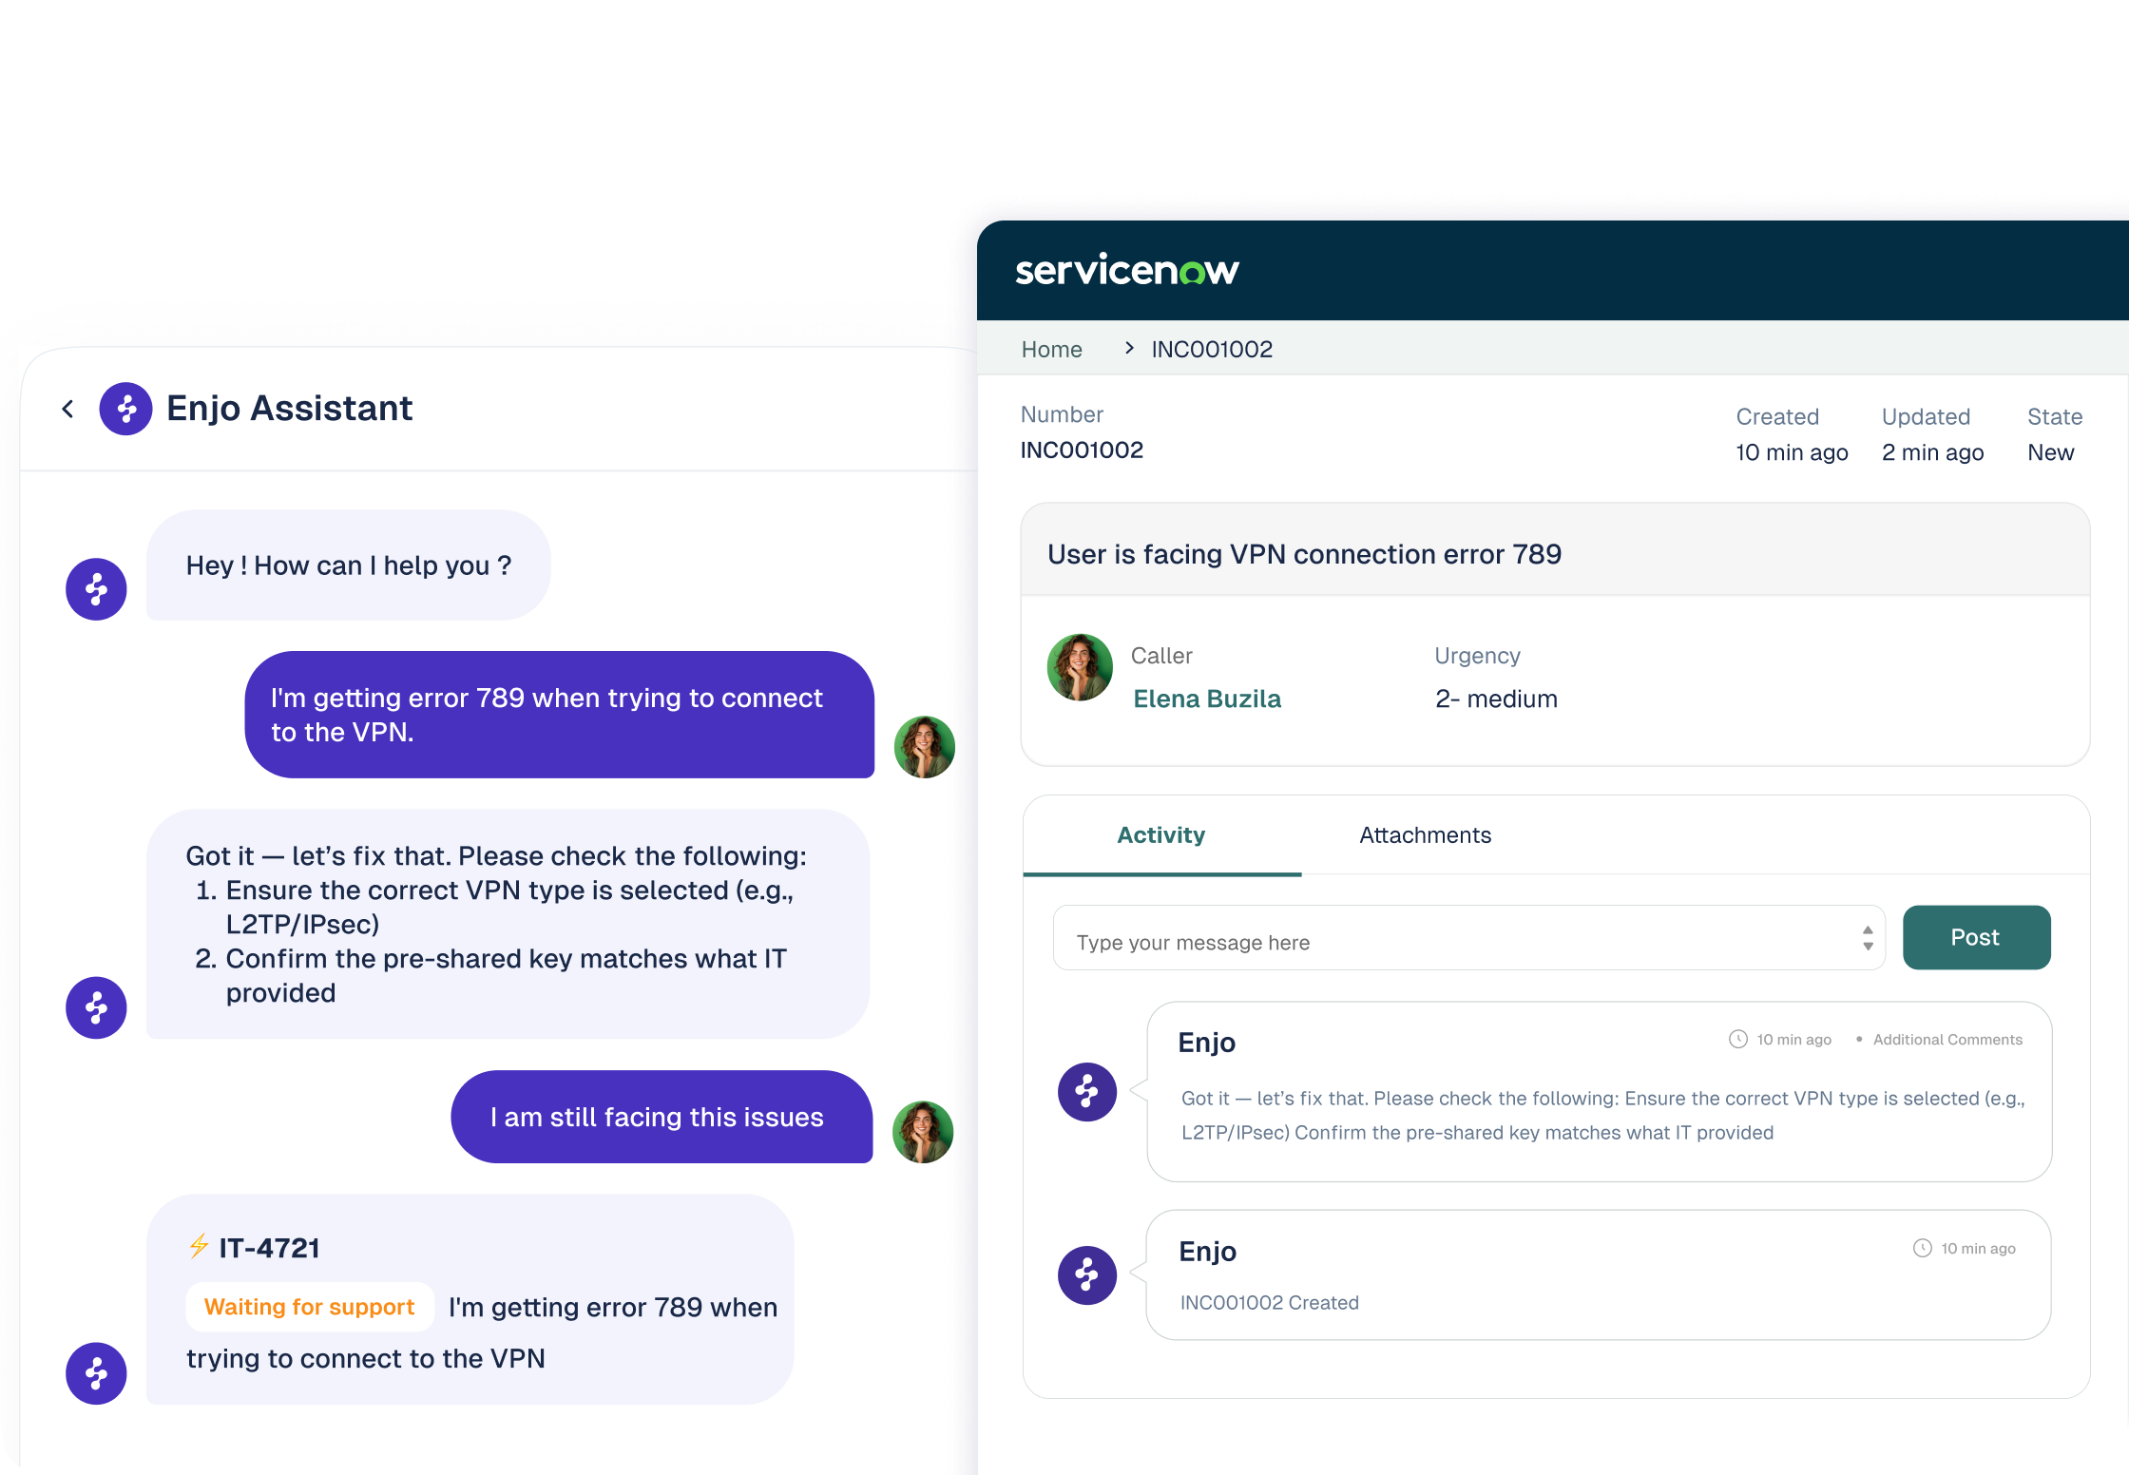Click the lightning bolt icon next to IT-4721

pos(199,1246)
